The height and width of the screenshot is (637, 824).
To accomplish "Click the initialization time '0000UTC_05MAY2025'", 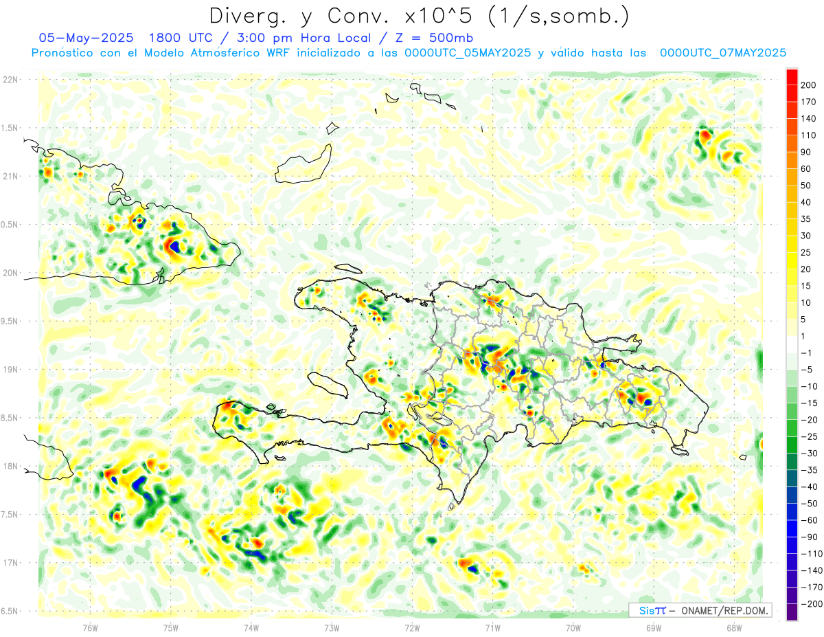I will pyautogui.click(x=468, y=52).
